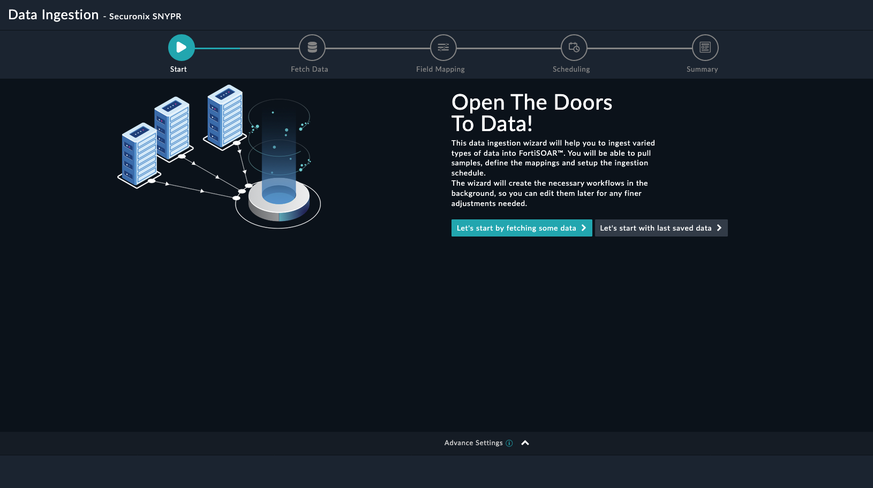Select the Fetch Data database icon

point(312,48)
